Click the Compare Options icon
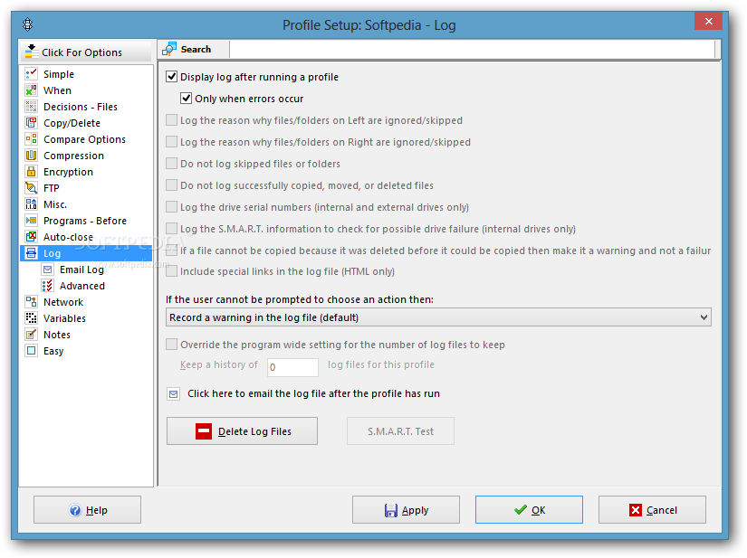747x558 pixels. pyautogui.click(x=31, y=139)
